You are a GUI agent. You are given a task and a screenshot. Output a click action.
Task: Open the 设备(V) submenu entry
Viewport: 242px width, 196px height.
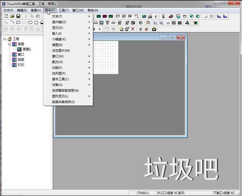coord(68,85)
